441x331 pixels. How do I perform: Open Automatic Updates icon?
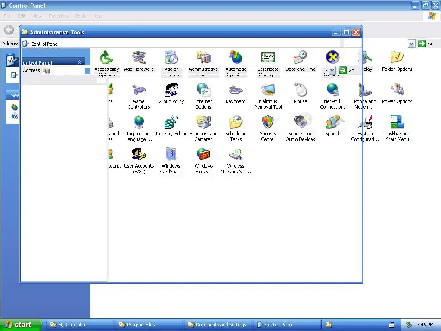coord(236,57)
